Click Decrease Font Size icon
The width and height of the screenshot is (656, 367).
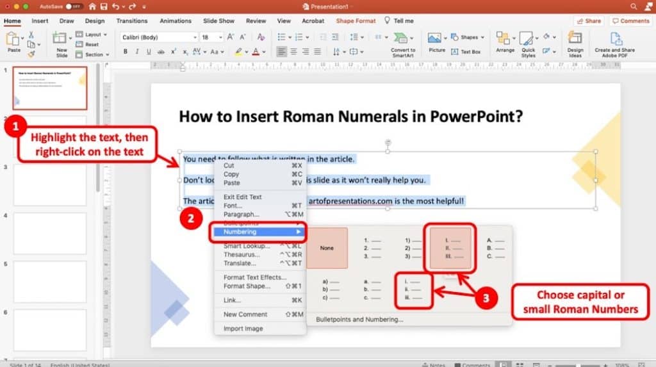click(243, 37)
